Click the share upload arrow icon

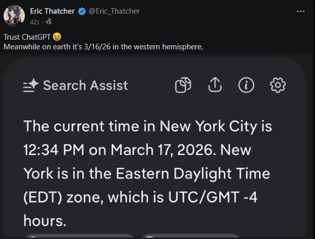(215, 85)
